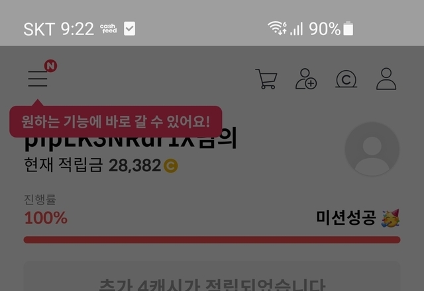Tap the party face emoji

390,218
